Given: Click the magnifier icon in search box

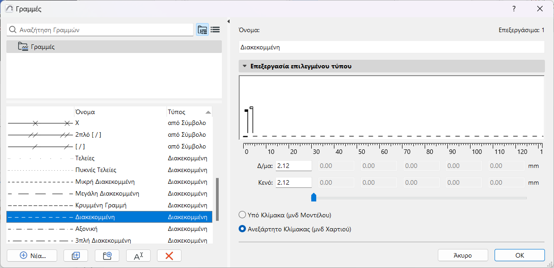Looking at the screenshot, I should pos(13,30).
